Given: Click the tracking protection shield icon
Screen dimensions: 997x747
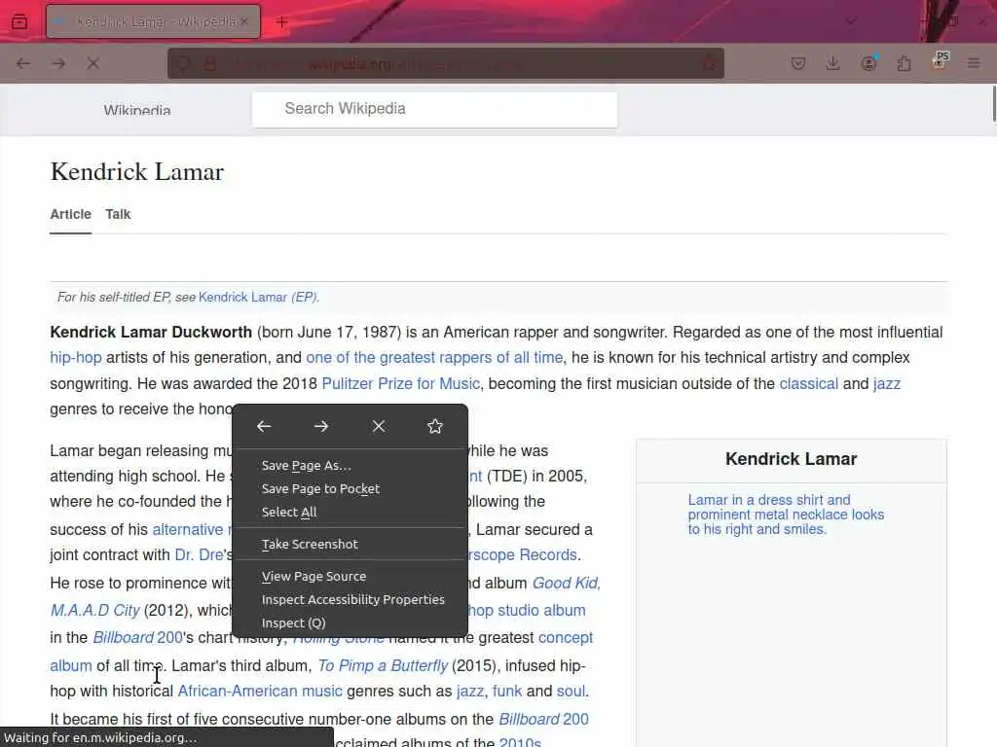Looking at the screenshot, I should click(x=184, y=63).
